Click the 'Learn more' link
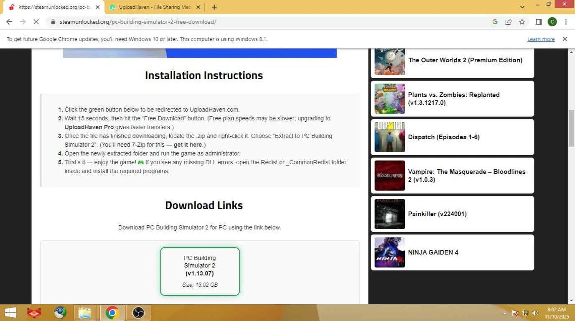The width and height of the screenshot is (575, 321). tap(541, 39)
